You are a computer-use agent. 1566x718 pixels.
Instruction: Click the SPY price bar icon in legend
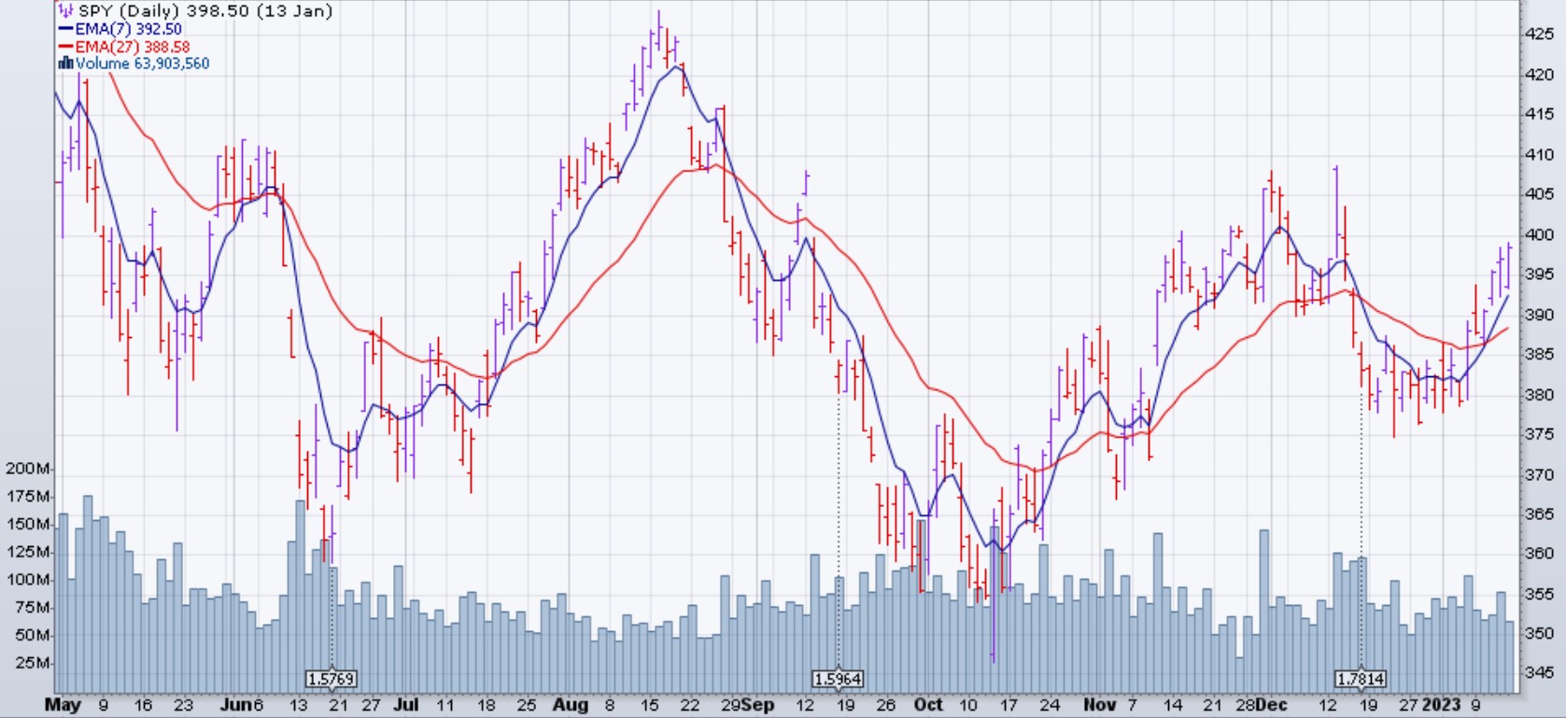(x=65, y=11)
